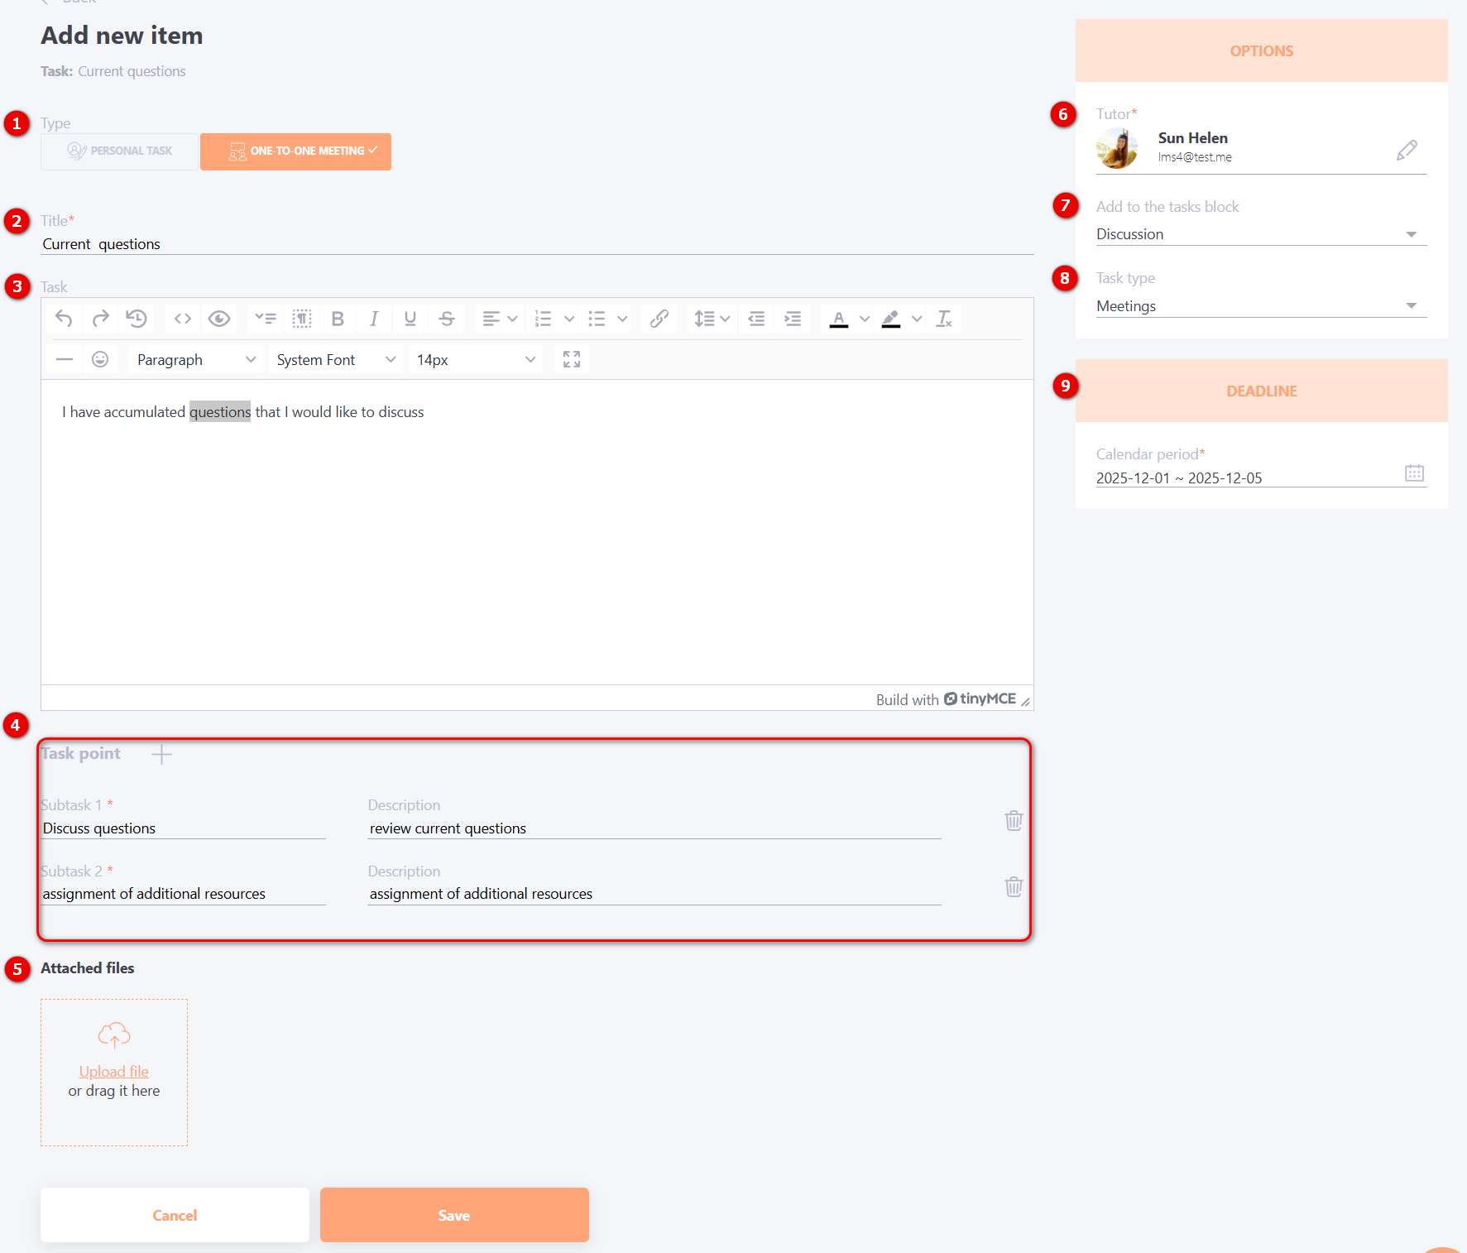Viewport: 1467px width, 1253px height.
Task: Edit the tutor with the pencil icon
Action: tap(1407, 150)
